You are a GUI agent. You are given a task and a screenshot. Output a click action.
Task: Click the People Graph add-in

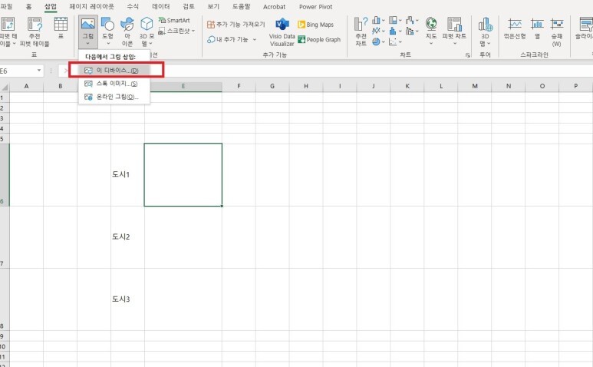tap(319, 39)
